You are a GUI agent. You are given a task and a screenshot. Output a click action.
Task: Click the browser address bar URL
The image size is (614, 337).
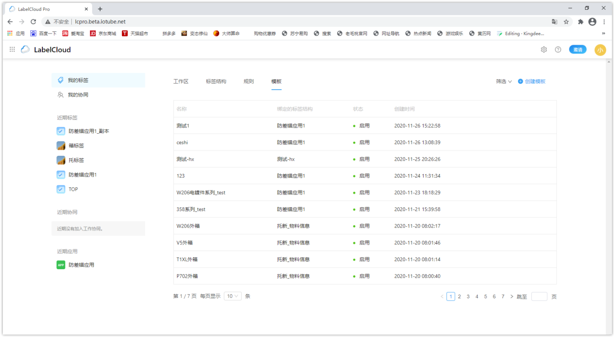click(x=100, y=22)
